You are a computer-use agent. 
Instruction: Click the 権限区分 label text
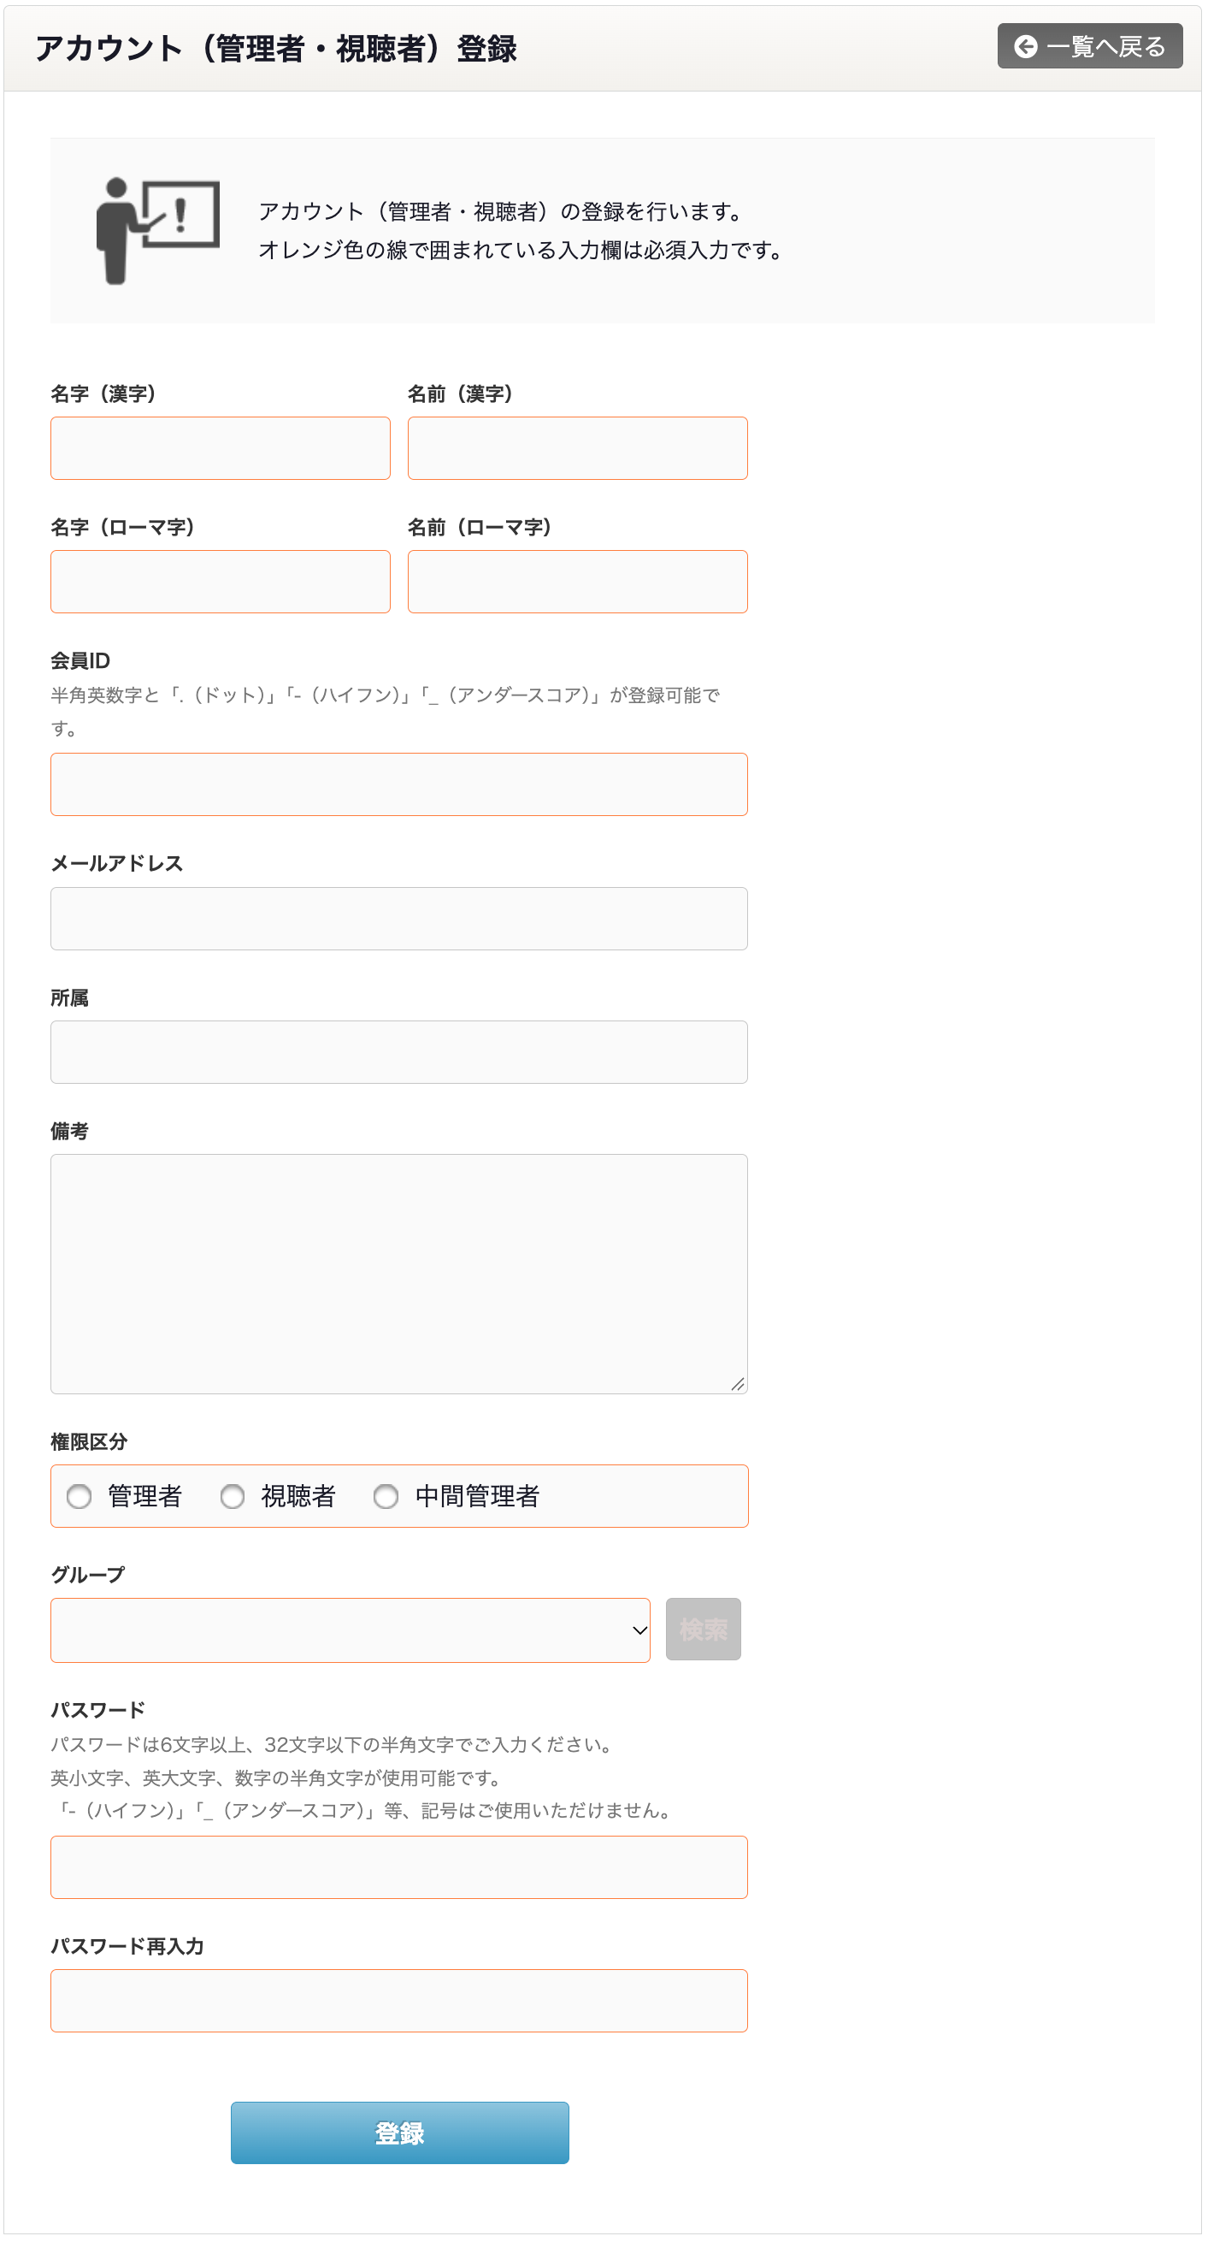[89, 1442]
